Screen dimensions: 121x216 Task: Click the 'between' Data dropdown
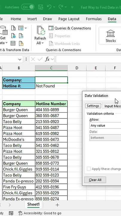105,138
